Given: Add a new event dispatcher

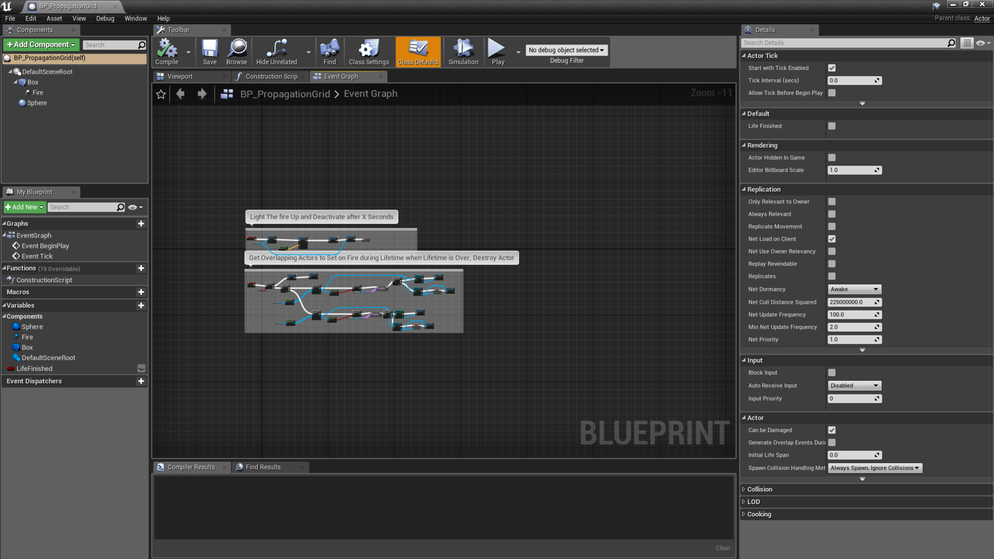Looking at the screenshot, I should click(141, 381).
